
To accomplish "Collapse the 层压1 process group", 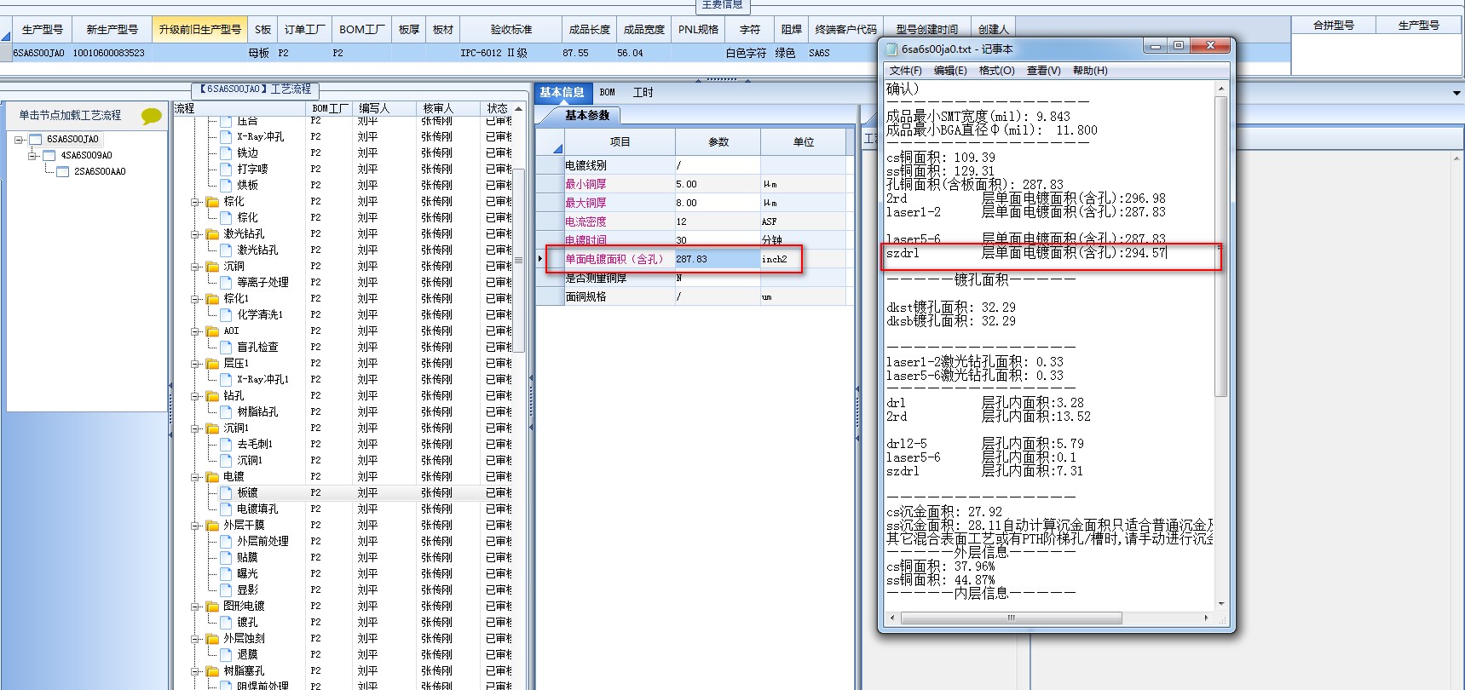I will point(196,364).
